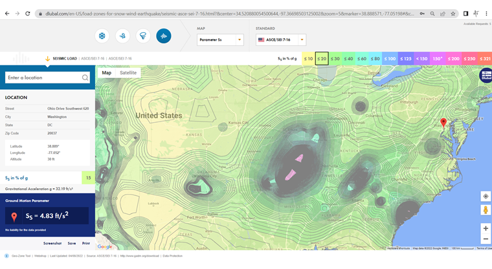Select the ≤ 40 legend swatch

tap(348, 59)
